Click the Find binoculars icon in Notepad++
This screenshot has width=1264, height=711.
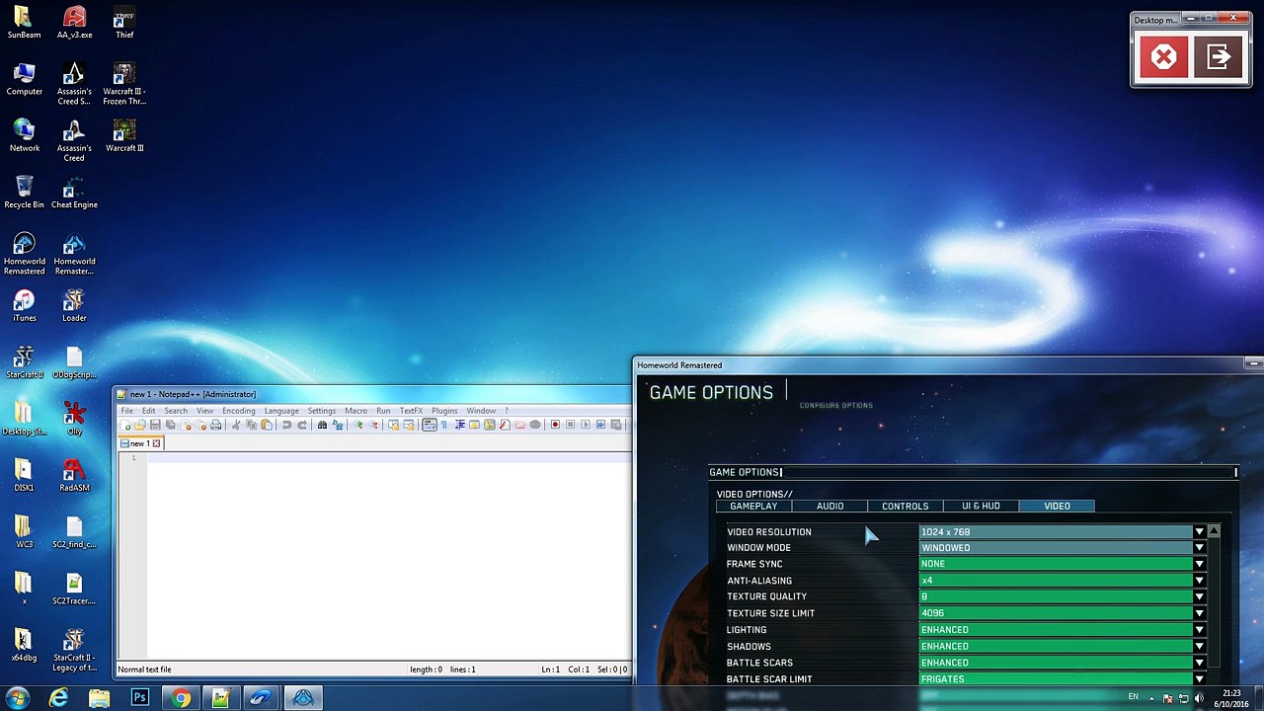322,425
